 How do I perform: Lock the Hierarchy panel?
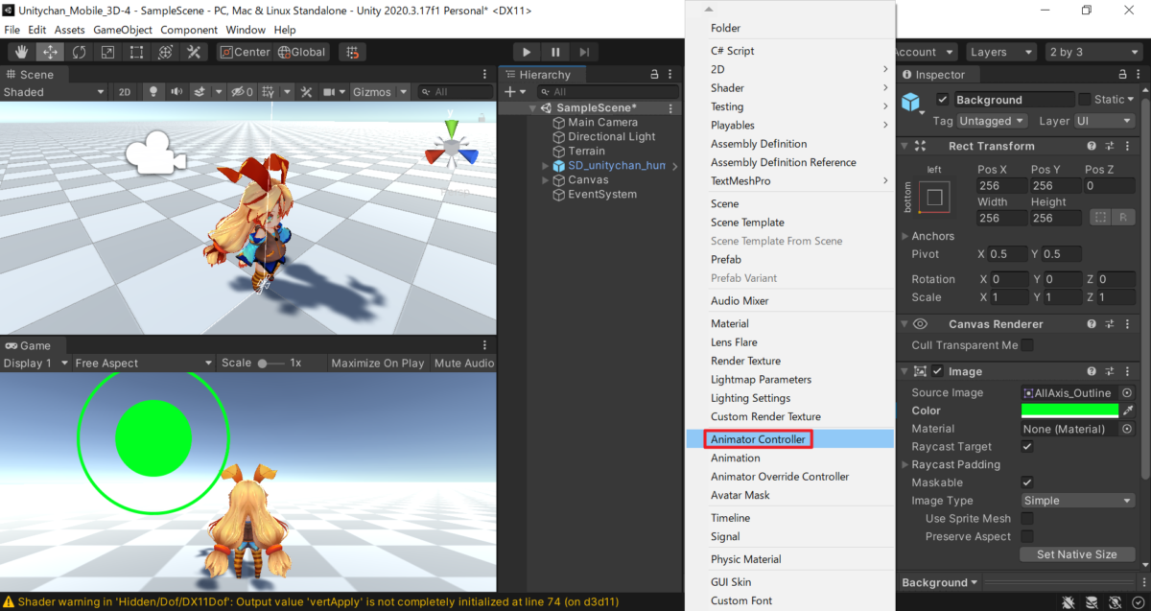click(654, 74)
